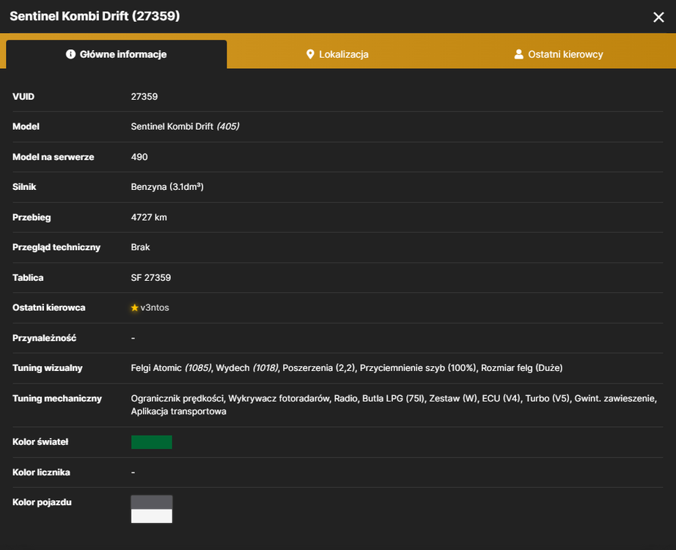Click the info icon on Główne informacje tab

[70, 54]
